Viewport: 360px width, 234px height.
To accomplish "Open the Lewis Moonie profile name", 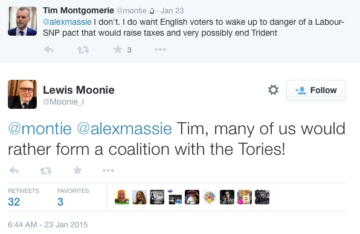I will click(79, 90).
